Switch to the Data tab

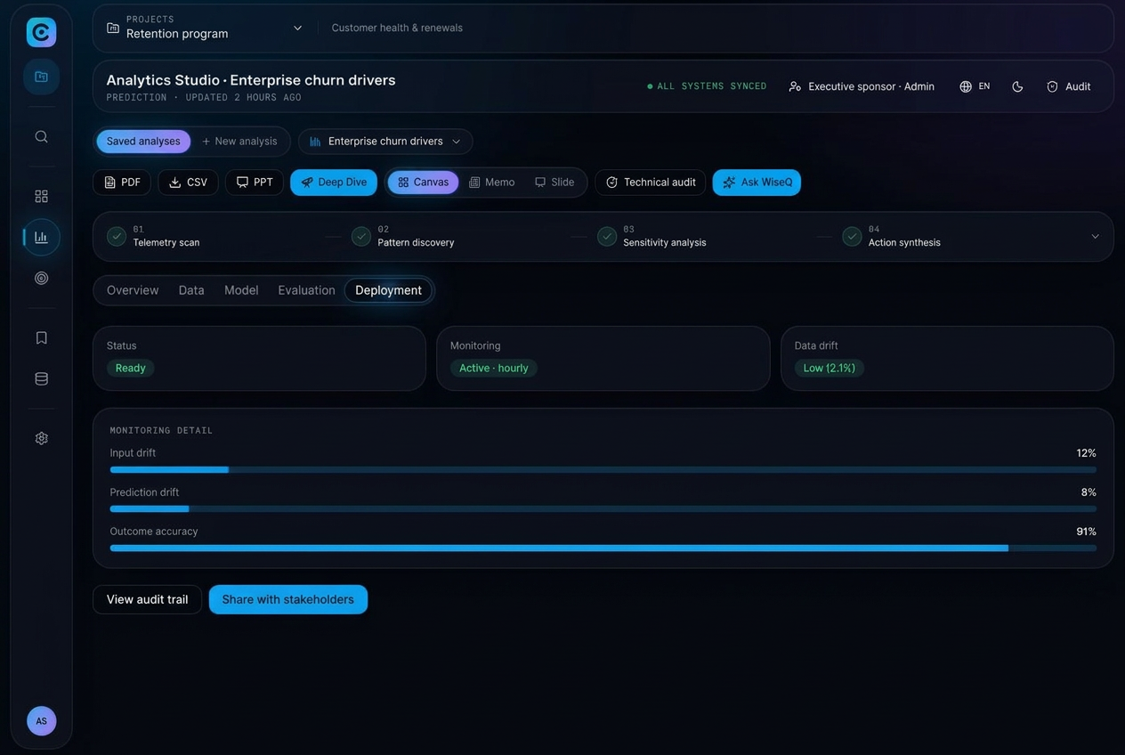click(191, 290)
